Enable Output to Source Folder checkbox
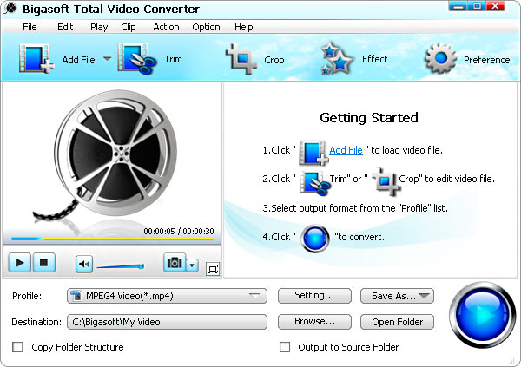The width and height of the screenshot is (521, 367). 285,347
